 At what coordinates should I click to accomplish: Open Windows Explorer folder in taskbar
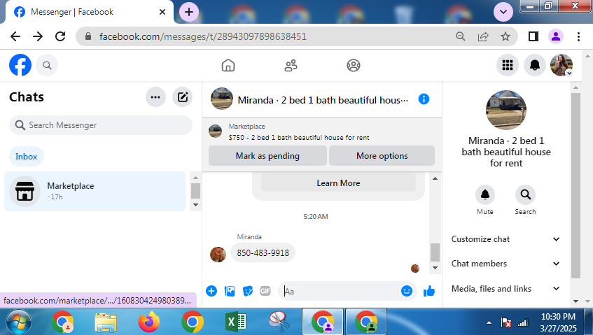tap(106, 322)
